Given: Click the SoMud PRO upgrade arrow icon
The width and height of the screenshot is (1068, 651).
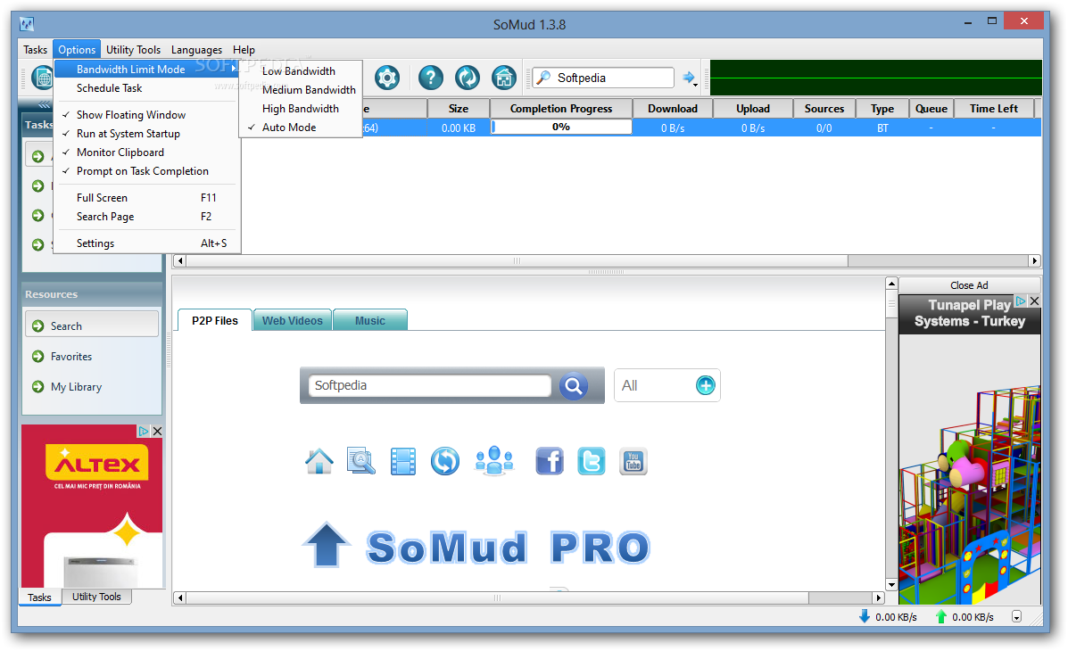Looking at the screenshot, I should click(x=327, y=545).
